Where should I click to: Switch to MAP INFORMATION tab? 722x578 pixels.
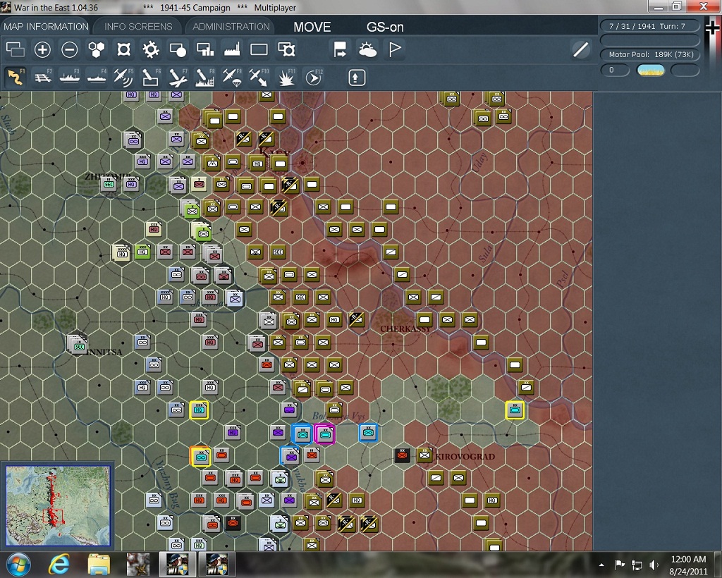[x=46, y=27]
